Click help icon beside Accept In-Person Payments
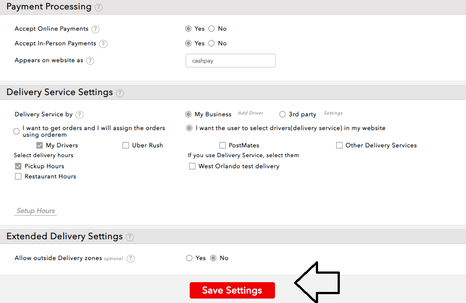The image size is (466, 303). tap(103, 44)
